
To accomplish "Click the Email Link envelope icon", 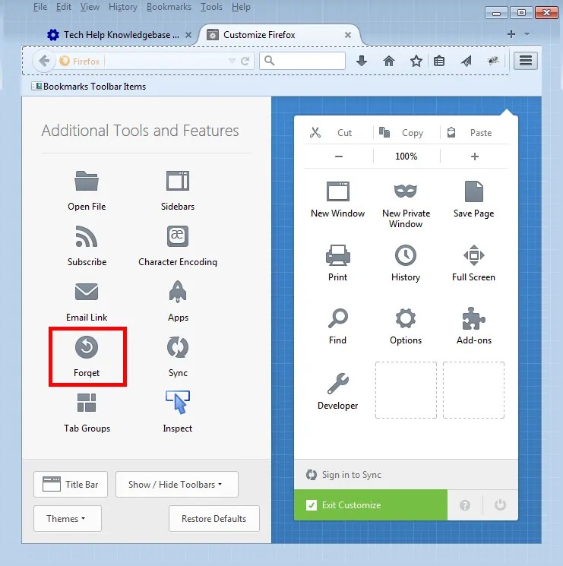I will [x=87, y=292].
